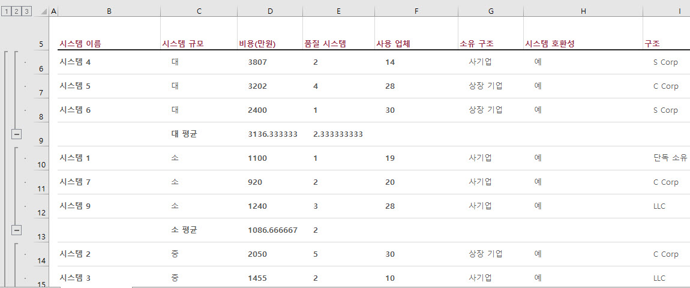Select row 6 header
Image resolution: width=690 pixels, height=288 pixels.
tap(42, 62)
